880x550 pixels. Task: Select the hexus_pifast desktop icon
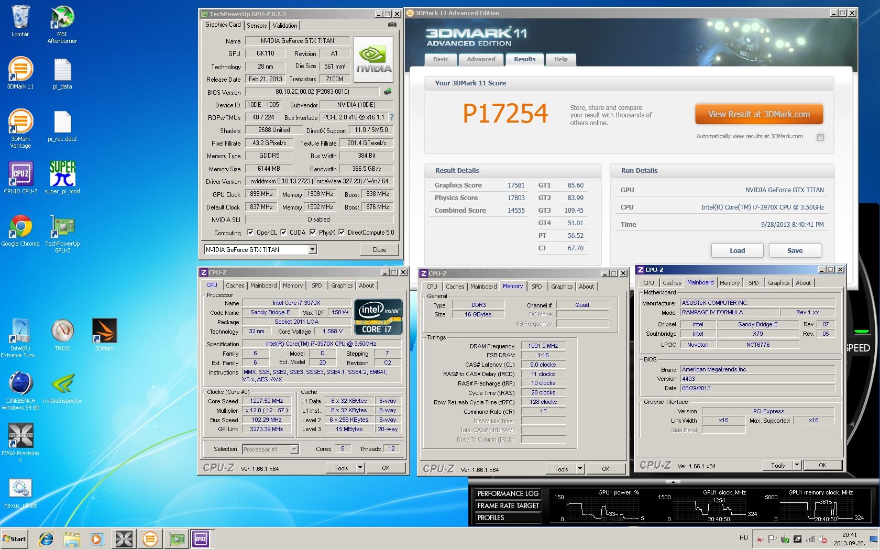click(20, 493)
